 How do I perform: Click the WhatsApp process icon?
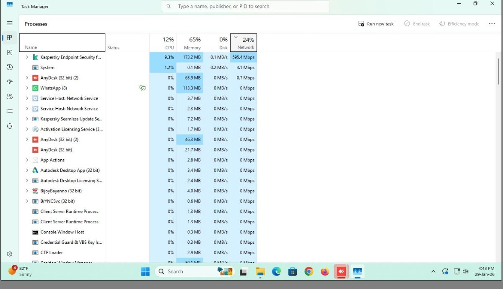pyautogui.click(x=36, y=88)
